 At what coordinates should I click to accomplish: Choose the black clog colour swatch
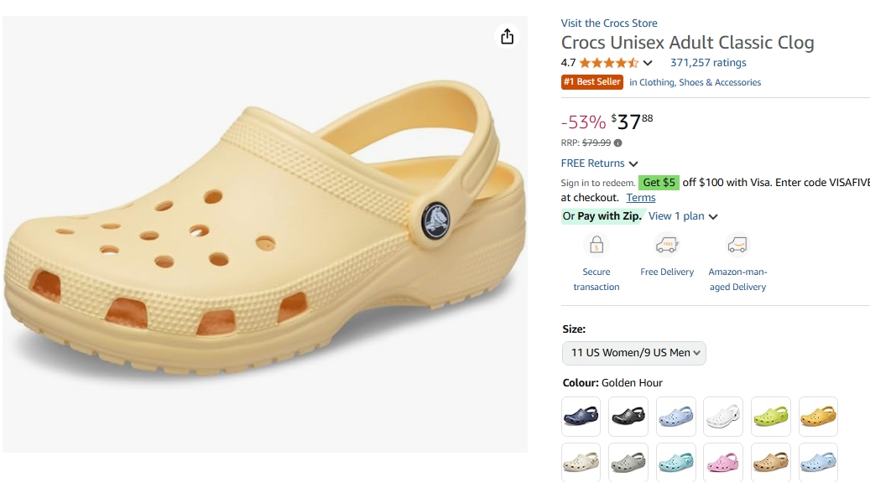pos(628,416)
